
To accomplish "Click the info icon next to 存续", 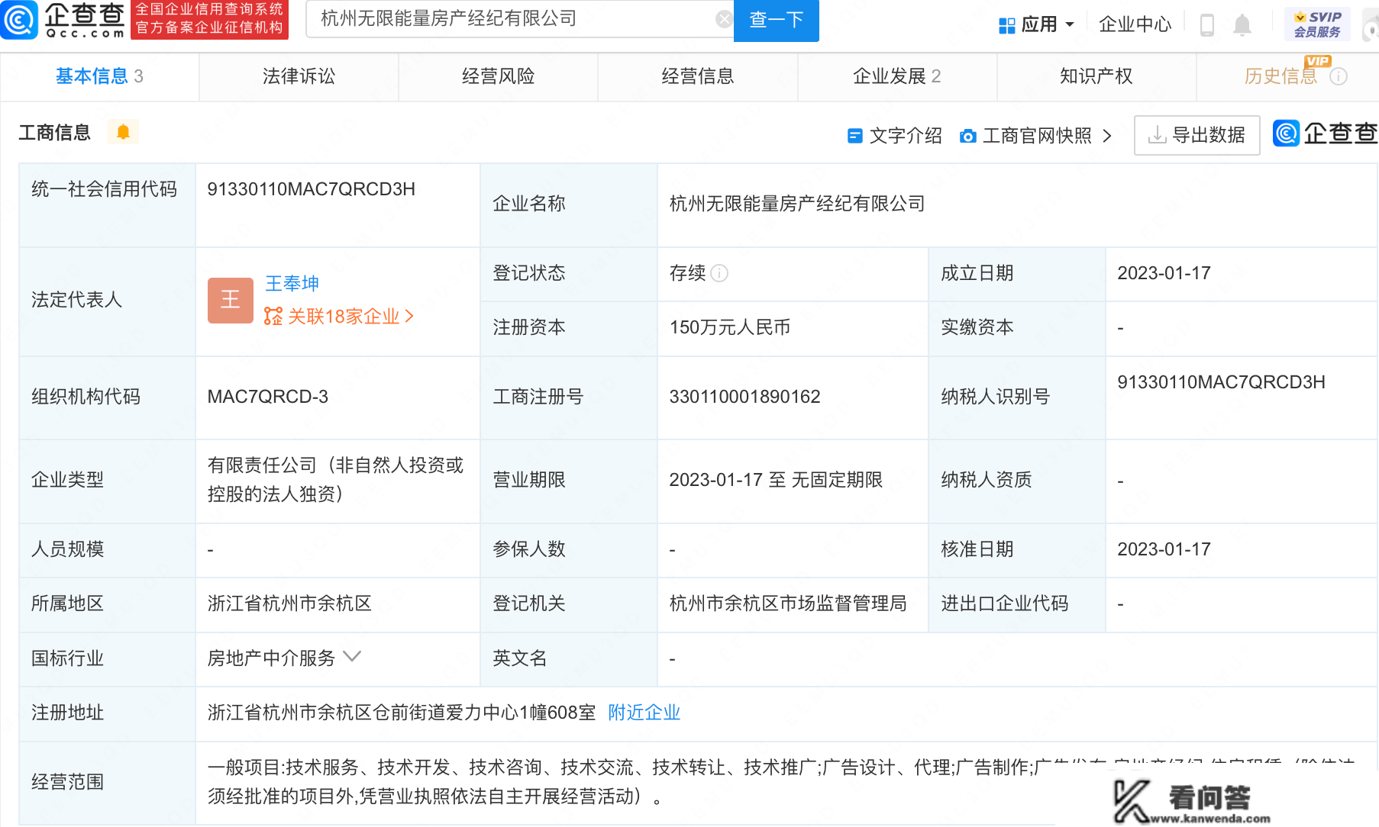I will pyautogui.click(x=719, y=273).
